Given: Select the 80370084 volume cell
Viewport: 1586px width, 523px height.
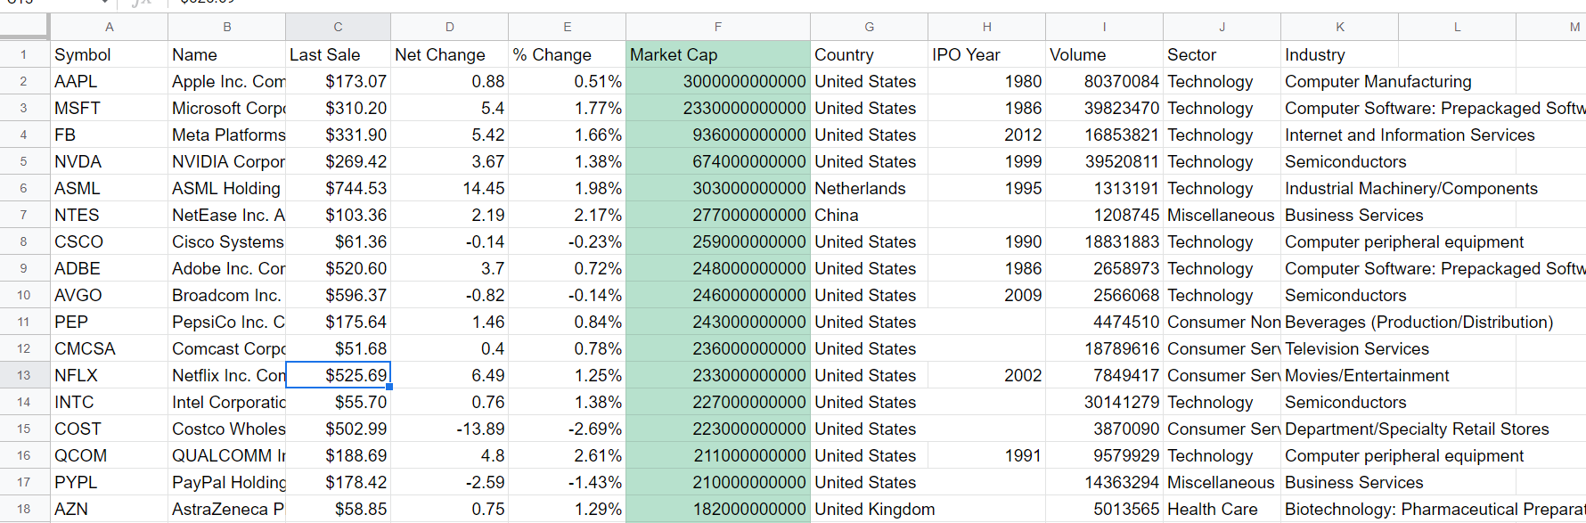Looking at the screenshot, I should [1105, 81].
